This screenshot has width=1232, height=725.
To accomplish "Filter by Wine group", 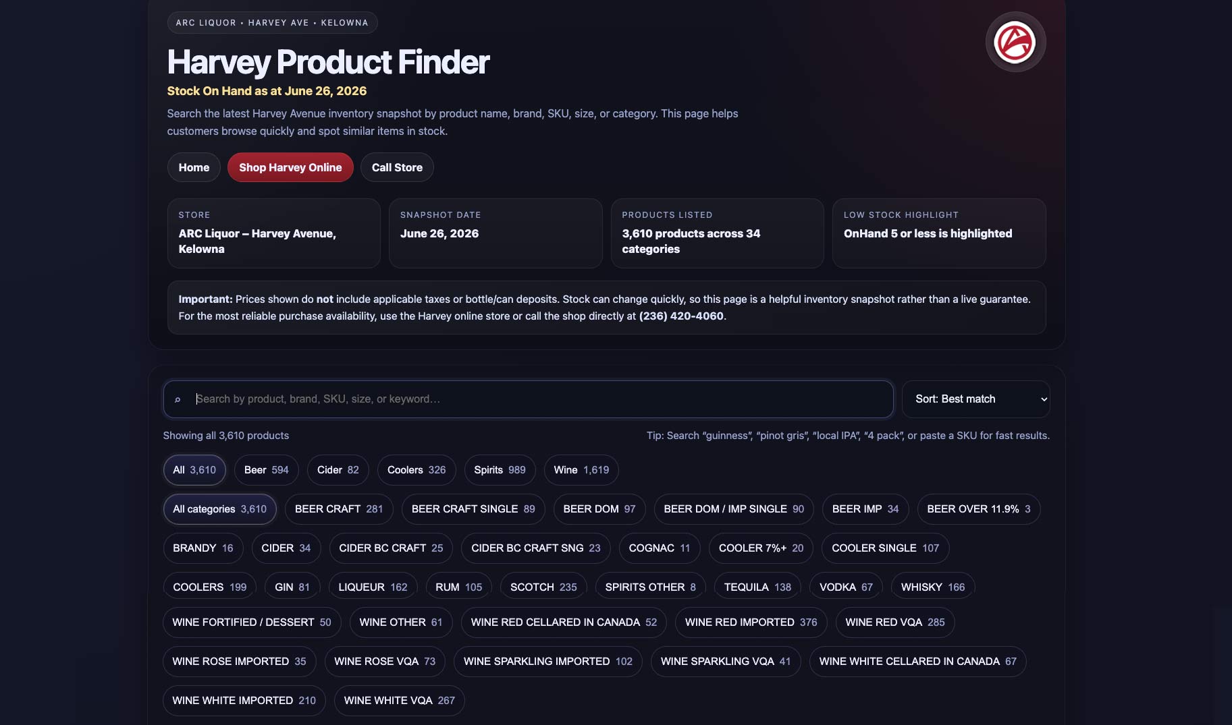I will pyautogui.click(x=581, y=470).
